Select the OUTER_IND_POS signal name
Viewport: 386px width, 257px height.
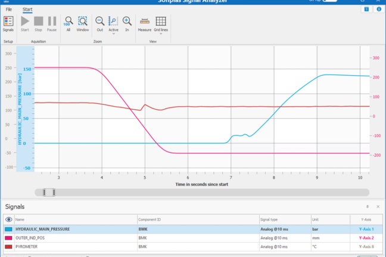coord(30,238)
